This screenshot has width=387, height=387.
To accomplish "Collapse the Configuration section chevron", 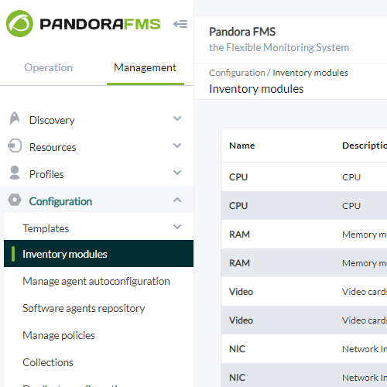I will pyautogui.click(x=177, y=200).
